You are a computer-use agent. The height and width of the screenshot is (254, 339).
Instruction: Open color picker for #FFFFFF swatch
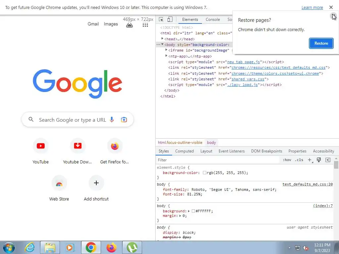[193, 211]
